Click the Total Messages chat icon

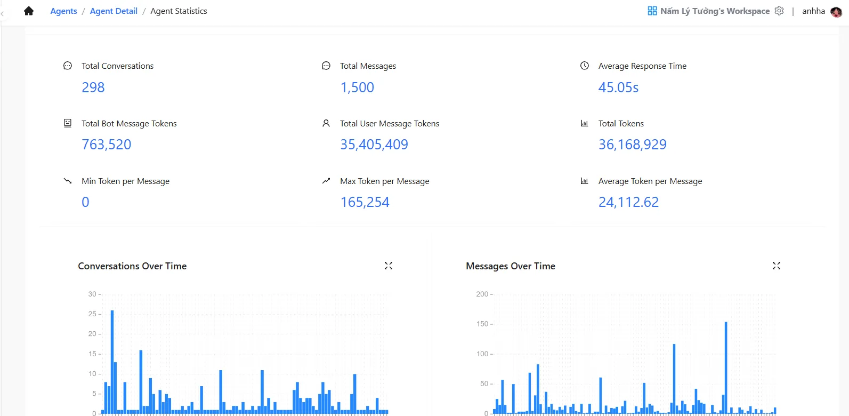point(326,66)
